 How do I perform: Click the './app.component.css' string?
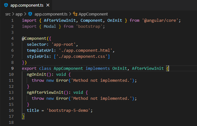coord(82,57)
